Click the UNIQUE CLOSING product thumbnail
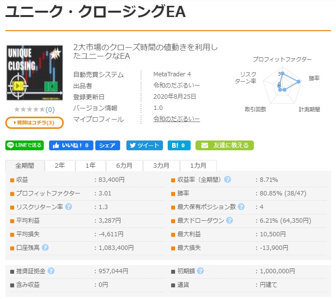Screen dimensions: 336x299 pos(35,72)
